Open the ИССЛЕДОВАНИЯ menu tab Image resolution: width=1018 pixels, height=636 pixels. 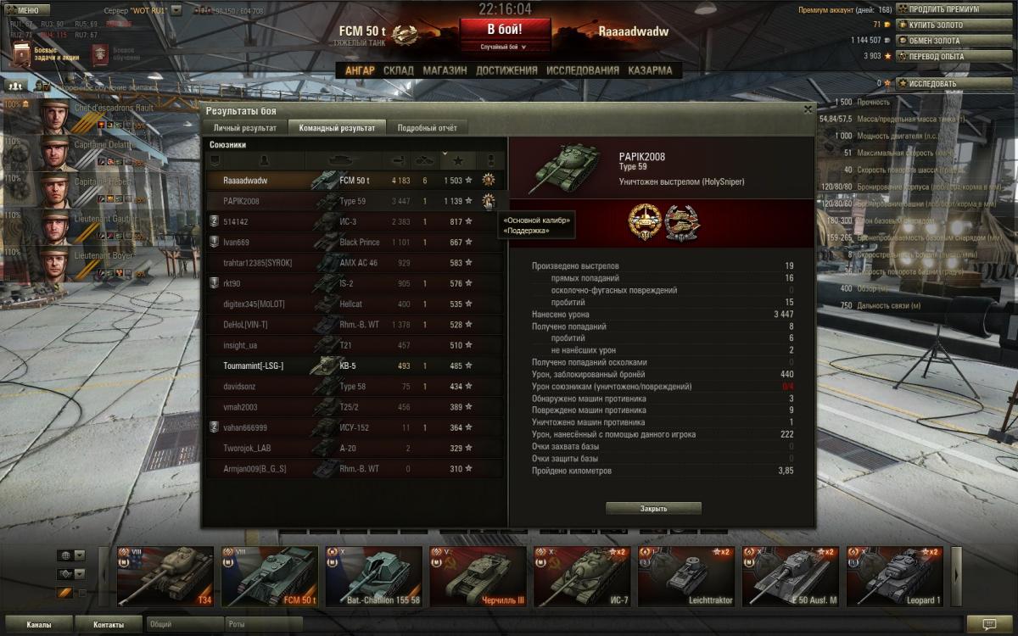pos(583,70)
